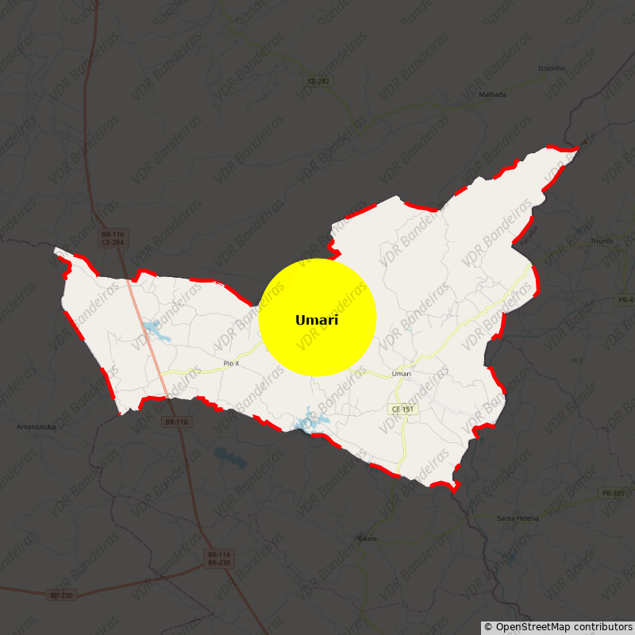Click the Triunfo town label
Viewport: 635px width, 635px height.
tap(602, 241)
